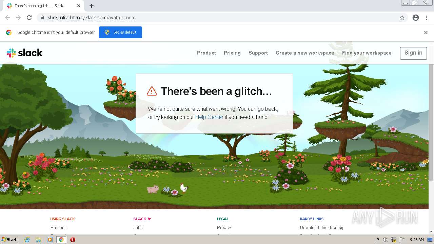Open Jobs link in footer
Screen dimensions: 434x244
click(138, 228)
